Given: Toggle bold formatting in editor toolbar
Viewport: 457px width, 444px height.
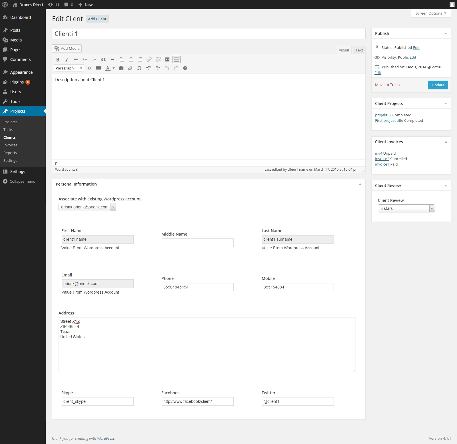Looking at the screenshot, I should 58,59.
